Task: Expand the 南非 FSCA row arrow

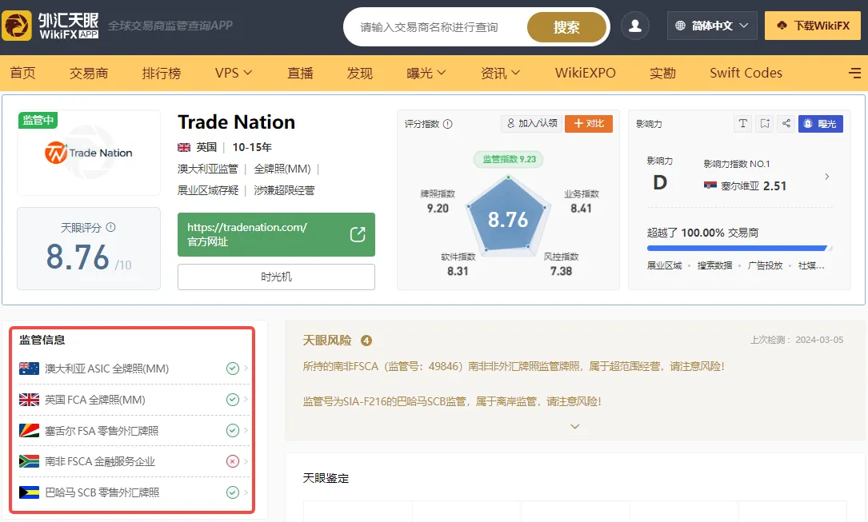Action: point(246,461)
